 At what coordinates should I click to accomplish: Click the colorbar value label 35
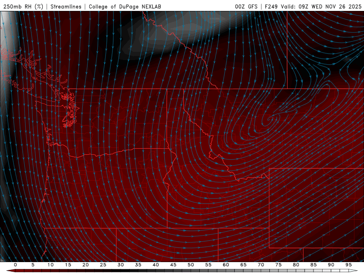click(138, 265)
